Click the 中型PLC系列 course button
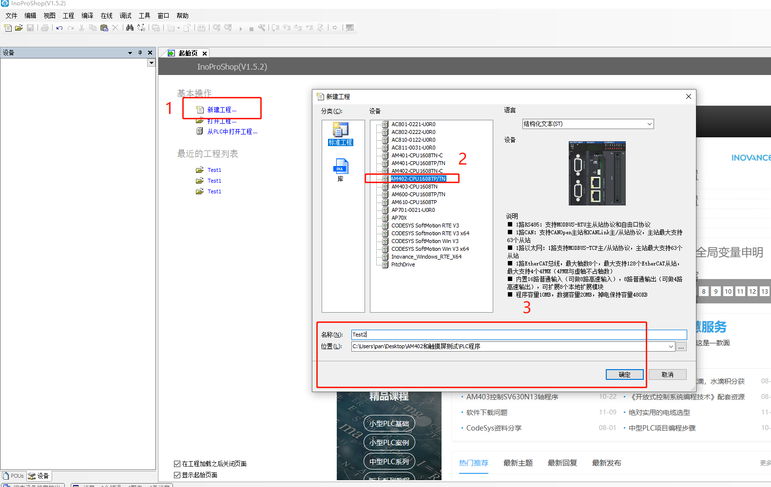 tap(389, 462)
